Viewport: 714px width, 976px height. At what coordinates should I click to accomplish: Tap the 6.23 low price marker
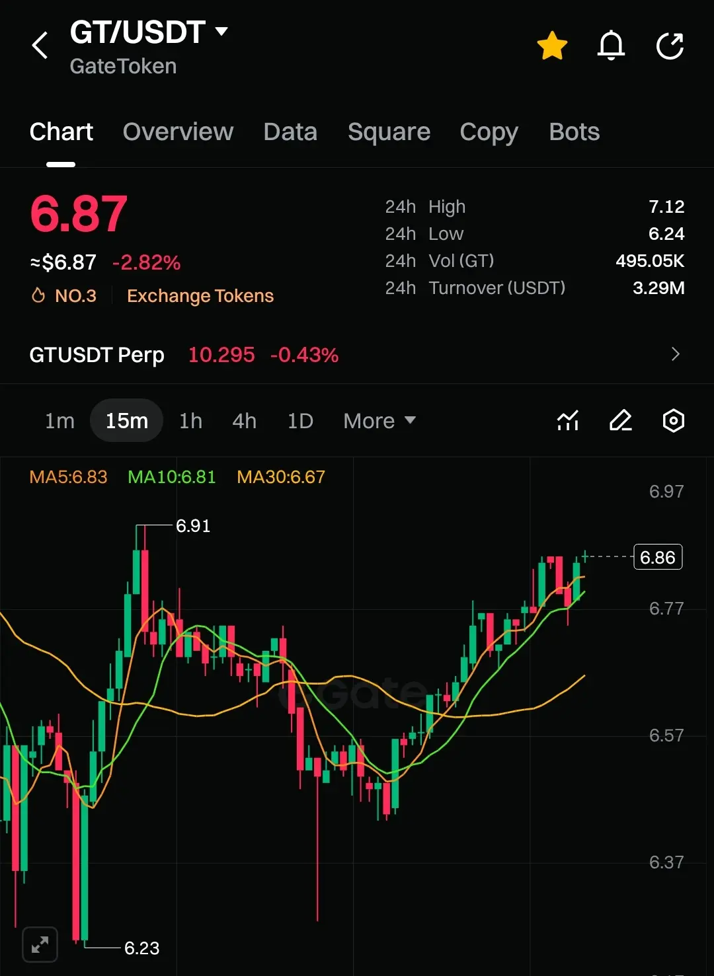[142, 948]
